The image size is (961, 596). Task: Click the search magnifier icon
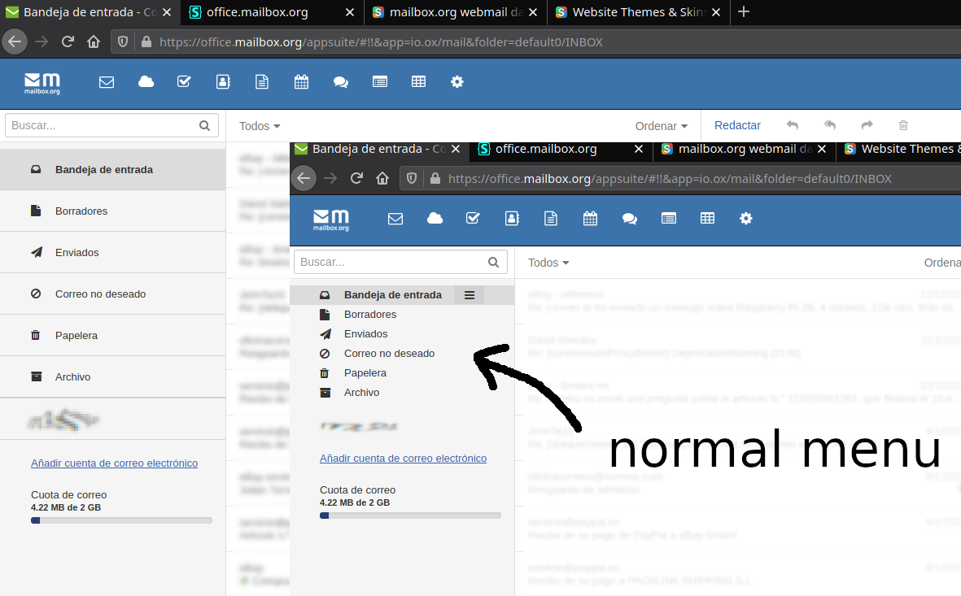coord(204,126)
